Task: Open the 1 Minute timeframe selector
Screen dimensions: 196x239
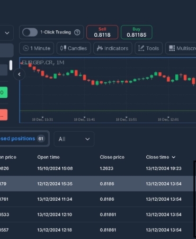Action: tap(37, 48)
